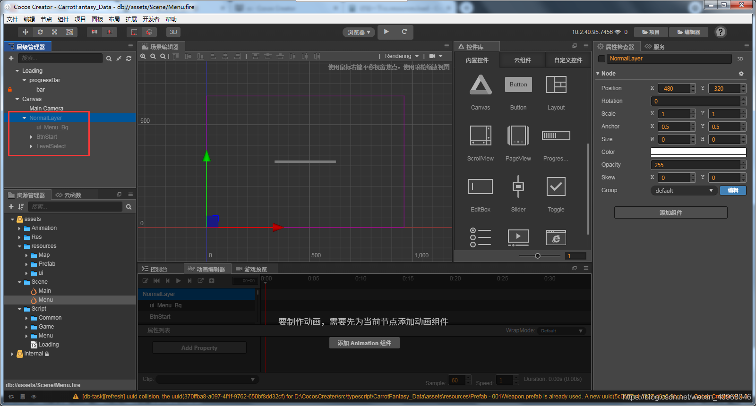Play the preview in browser
Screen dimensions: 756x406
(x=387, y=32)
